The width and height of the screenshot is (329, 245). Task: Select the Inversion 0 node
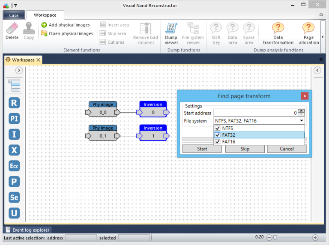pyautogui.click(x=153, y=109)
